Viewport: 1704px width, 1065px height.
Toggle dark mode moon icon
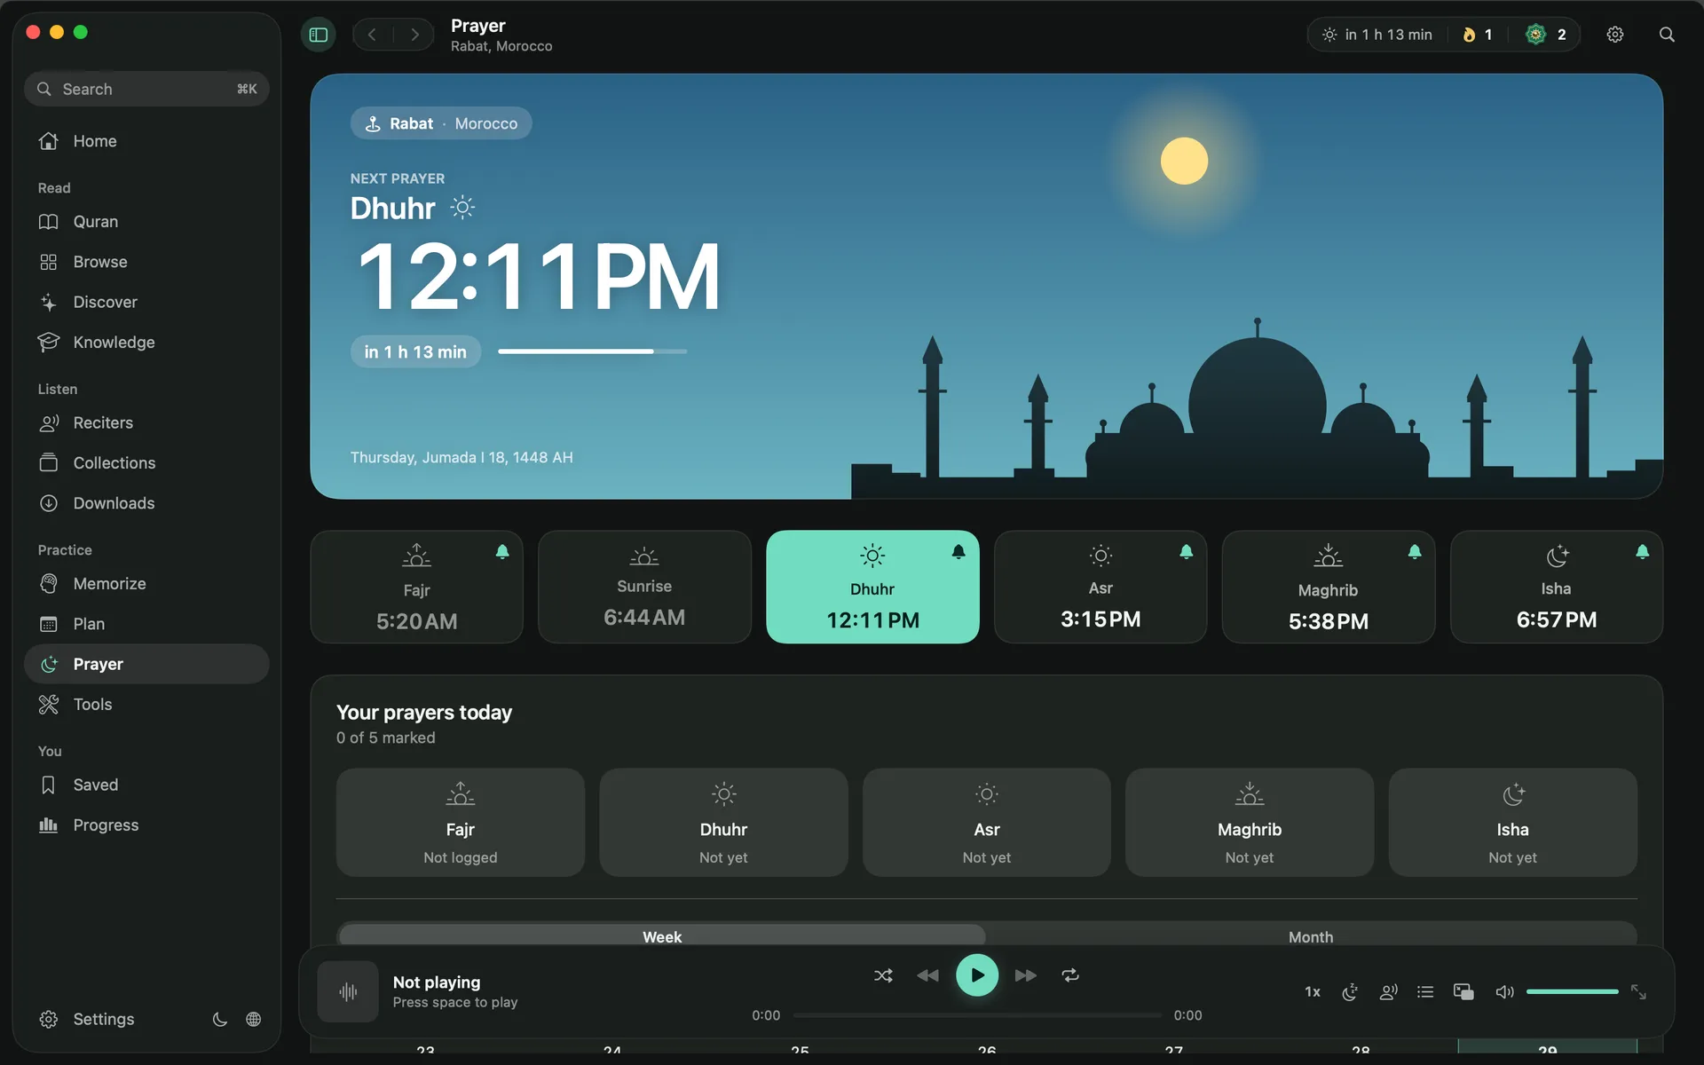pos(220,1019)
